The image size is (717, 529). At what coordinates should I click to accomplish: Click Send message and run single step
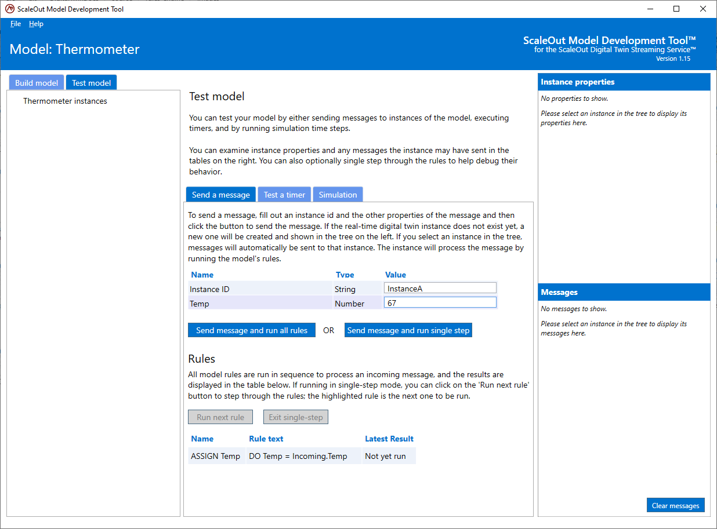408,330
